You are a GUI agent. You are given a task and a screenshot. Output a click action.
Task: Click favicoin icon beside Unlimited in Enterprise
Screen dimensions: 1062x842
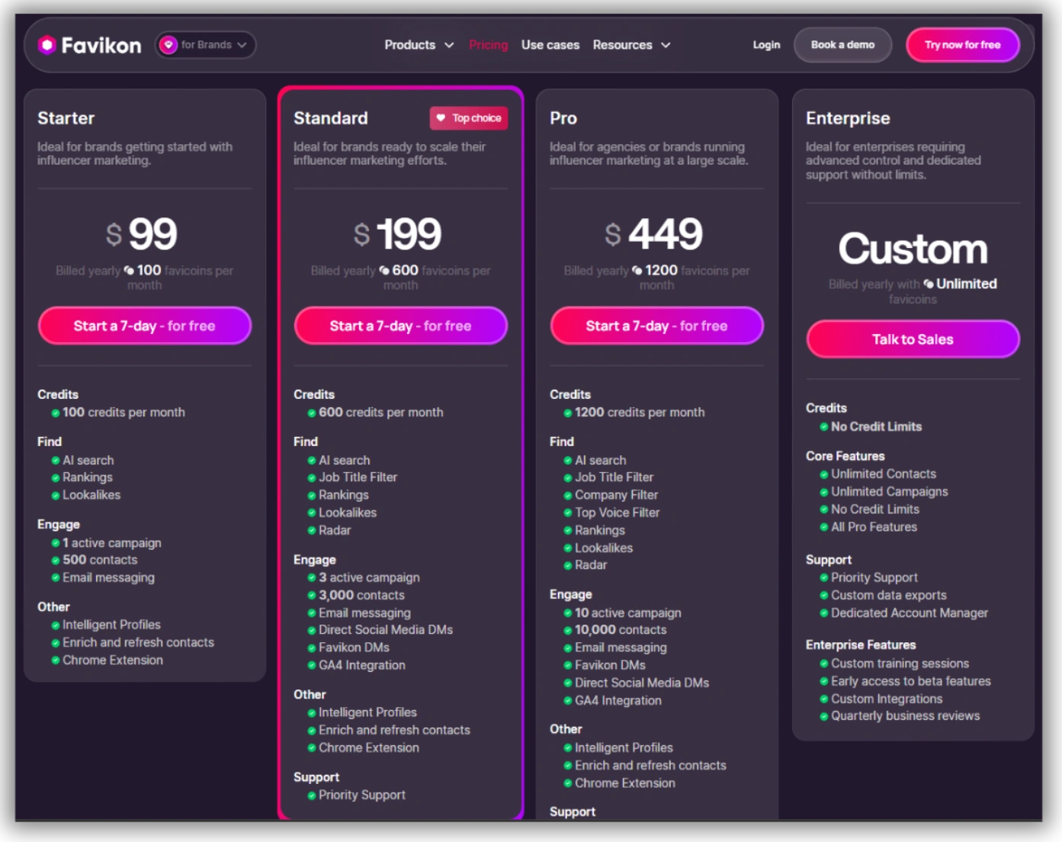(929, 284)
